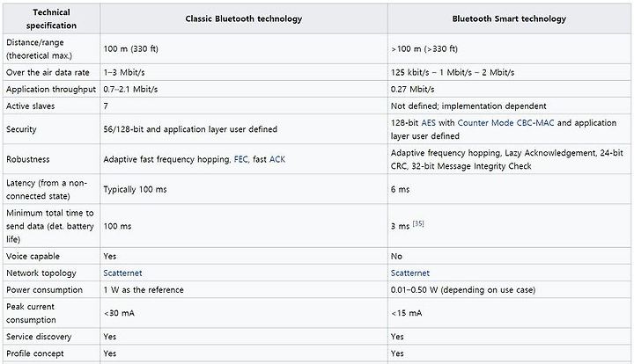Click Scatternet link under Bluetooth Smart column
Viewport: 634px width, 364px height.
410,273
